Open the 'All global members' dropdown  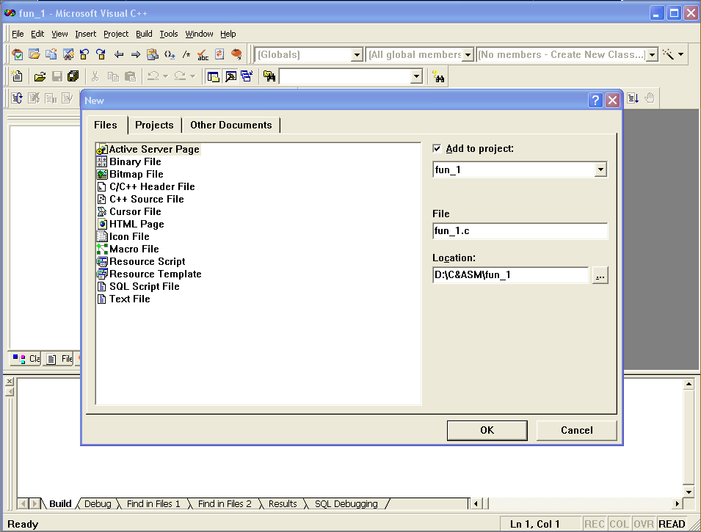click(x=468, y=54)
